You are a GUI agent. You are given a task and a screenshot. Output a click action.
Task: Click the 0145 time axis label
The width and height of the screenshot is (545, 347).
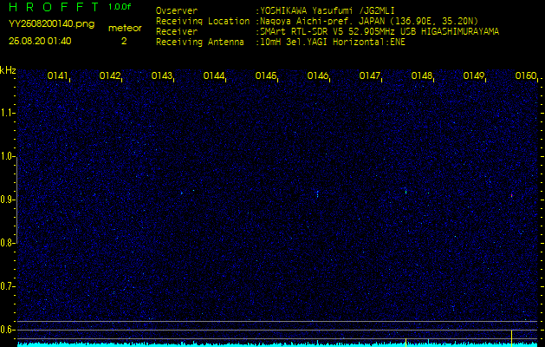pos(265,75)
